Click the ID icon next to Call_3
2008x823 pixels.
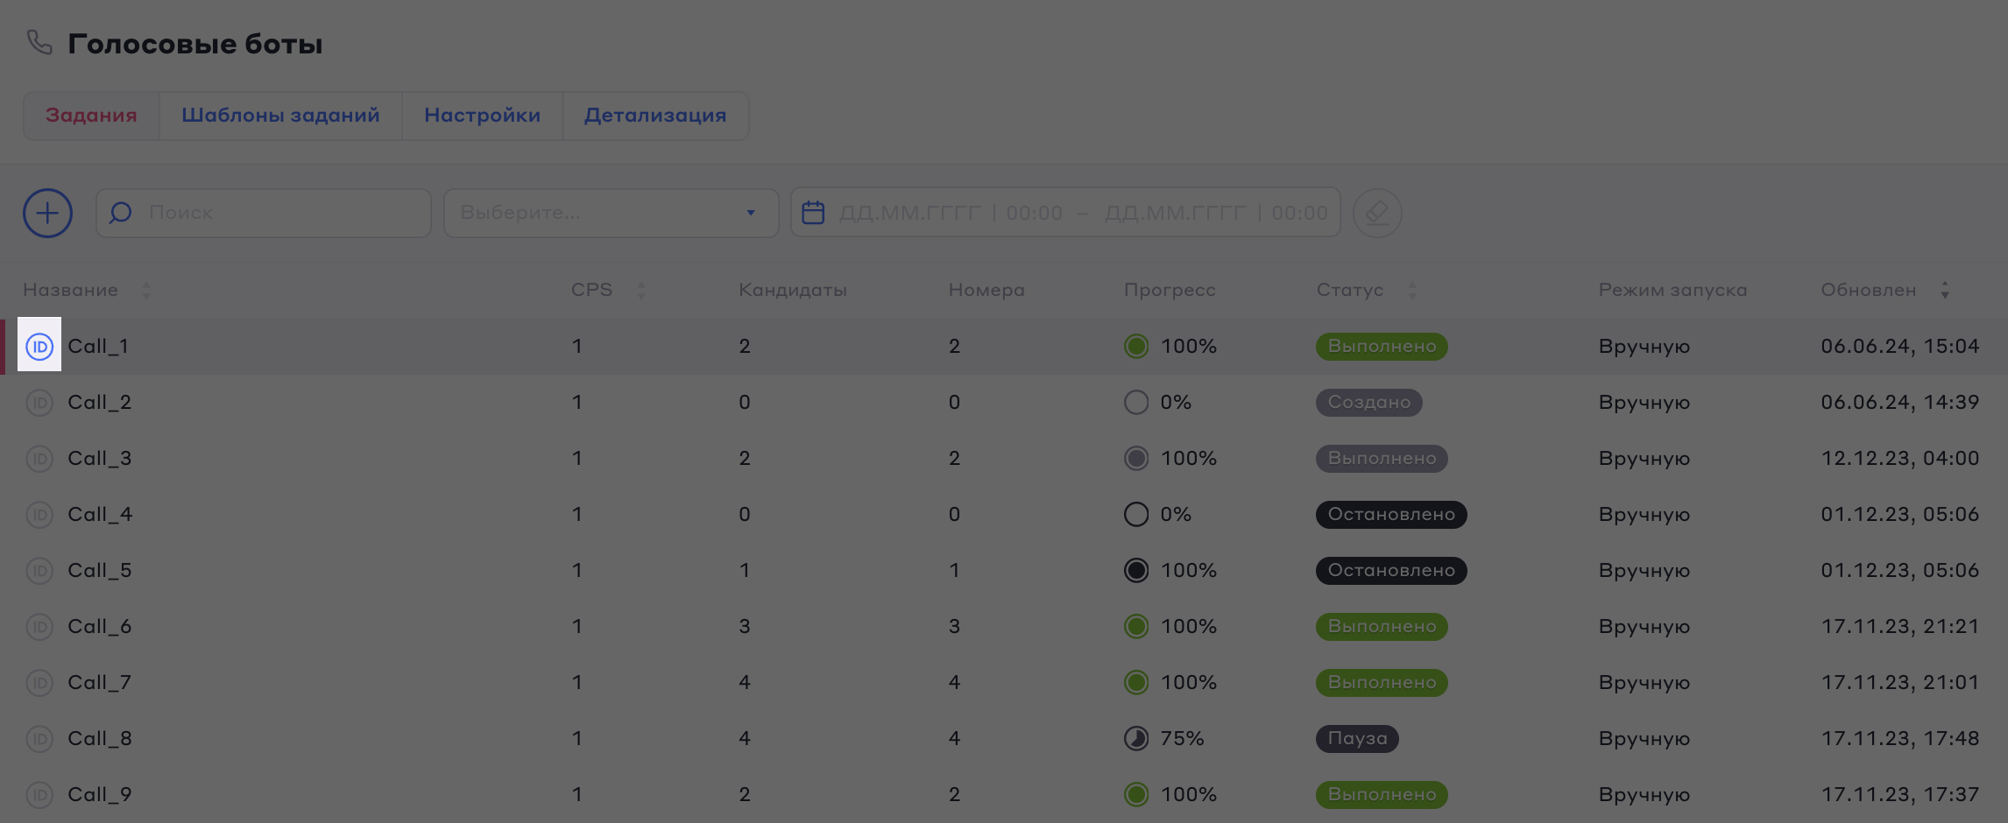tap(39, 459)
